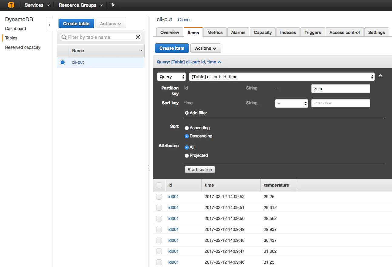Screen dimensions: 392x267
Task: Click the Start search button
Action: pos(200,170)
